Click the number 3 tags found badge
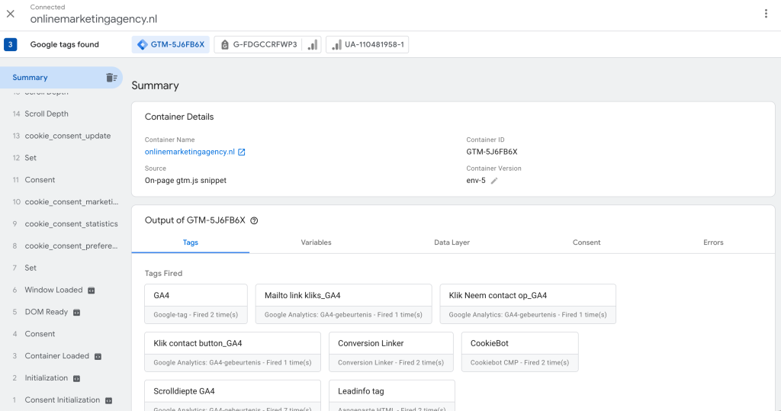The image size is (781, 411). click(x=11, y=44)
